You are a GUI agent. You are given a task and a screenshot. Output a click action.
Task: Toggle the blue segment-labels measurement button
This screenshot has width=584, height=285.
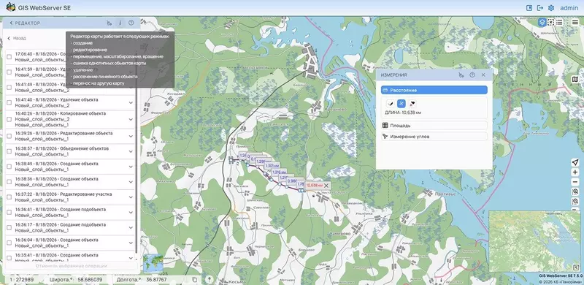click(401, 104)
